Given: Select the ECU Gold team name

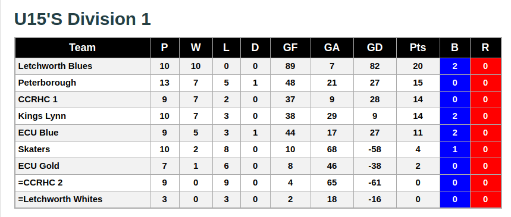Looking at the screenshot, I should tap(39, 166).
